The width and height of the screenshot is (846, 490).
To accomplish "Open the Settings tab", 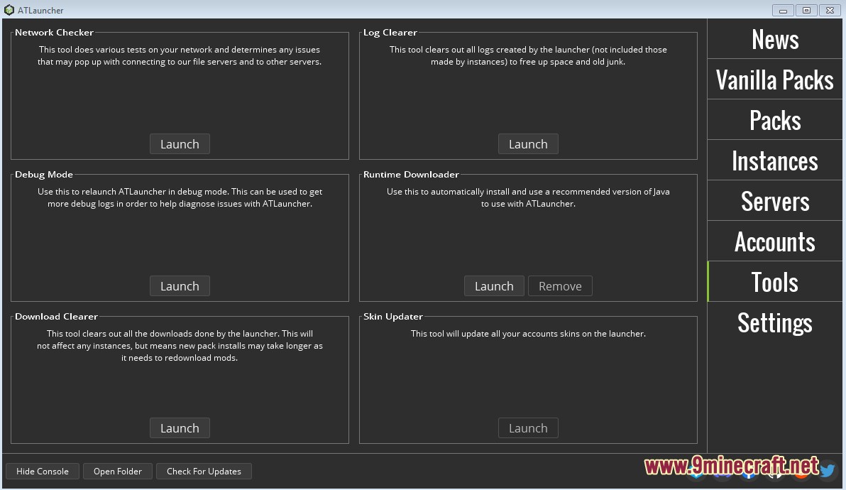I will [775, 322].
